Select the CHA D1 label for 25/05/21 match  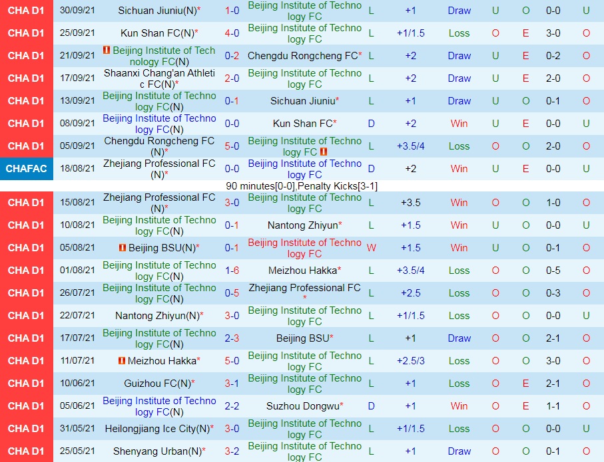26,451
